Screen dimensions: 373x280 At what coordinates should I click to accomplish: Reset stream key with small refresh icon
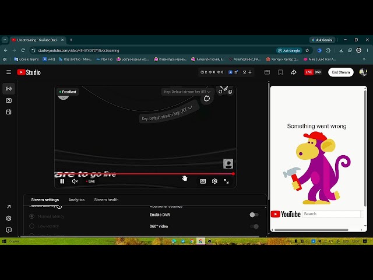(220, 92)
